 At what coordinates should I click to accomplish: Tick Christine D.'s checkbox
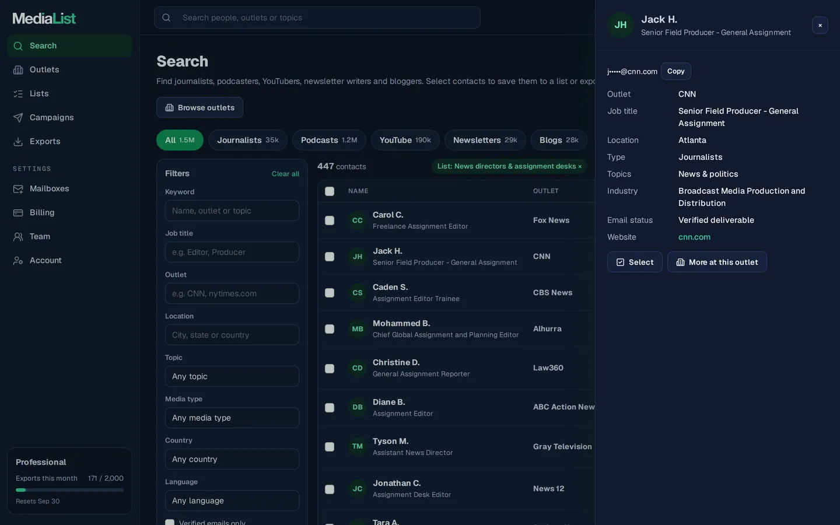click(x=330, y=368)
